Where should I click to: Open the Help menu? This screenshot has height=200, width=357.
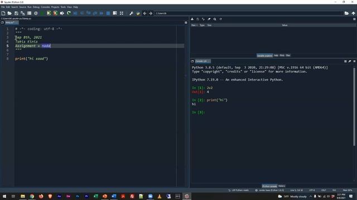tap(75, 7)
